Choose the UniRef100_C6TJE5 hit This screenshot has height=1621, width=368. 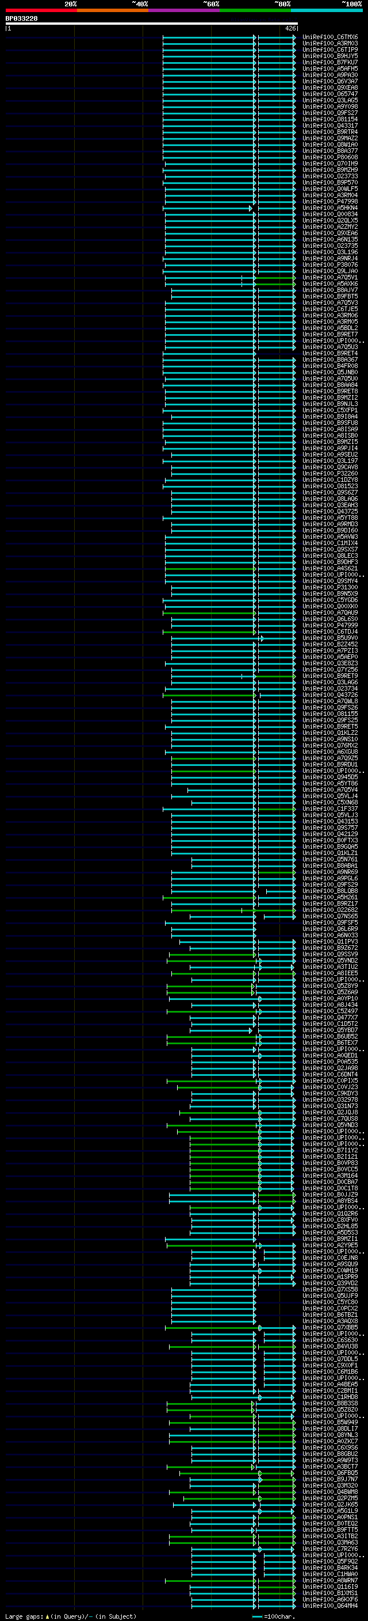click(329, 309)
